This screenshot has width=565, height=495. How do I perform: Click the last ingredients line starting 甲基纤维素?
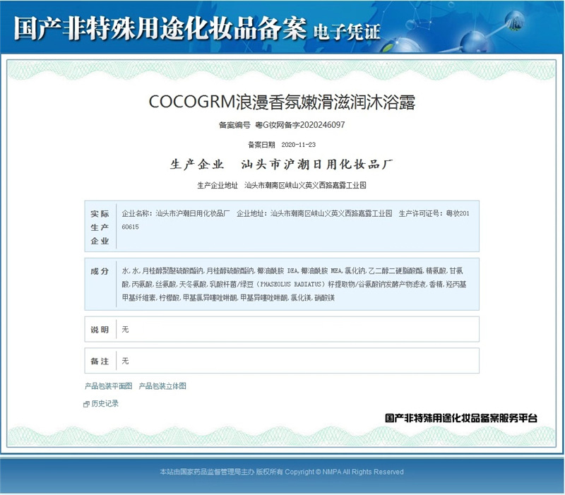tap(228, 297)
